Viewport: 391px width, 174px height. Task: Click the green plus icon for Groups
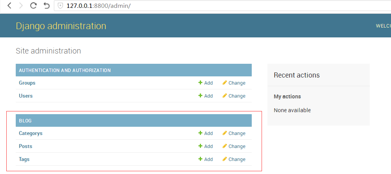(x=200, y=83)
